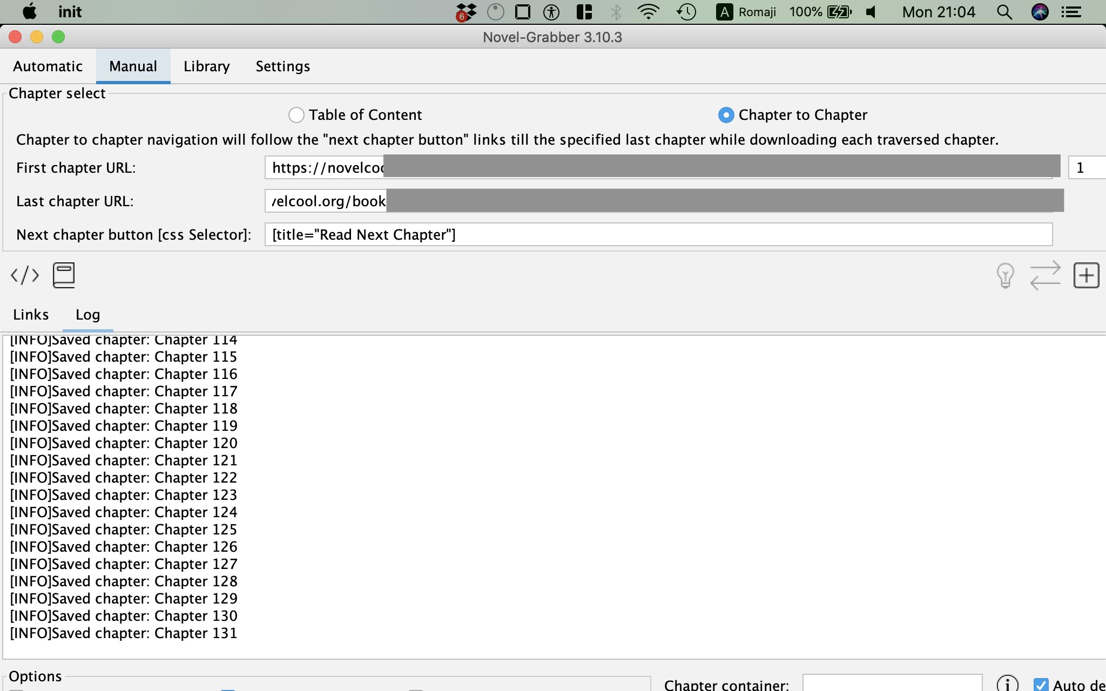This screenshot has width=1106, height=691.
Task: Click the HTML code view icon
Action: [x=25, y=275]
